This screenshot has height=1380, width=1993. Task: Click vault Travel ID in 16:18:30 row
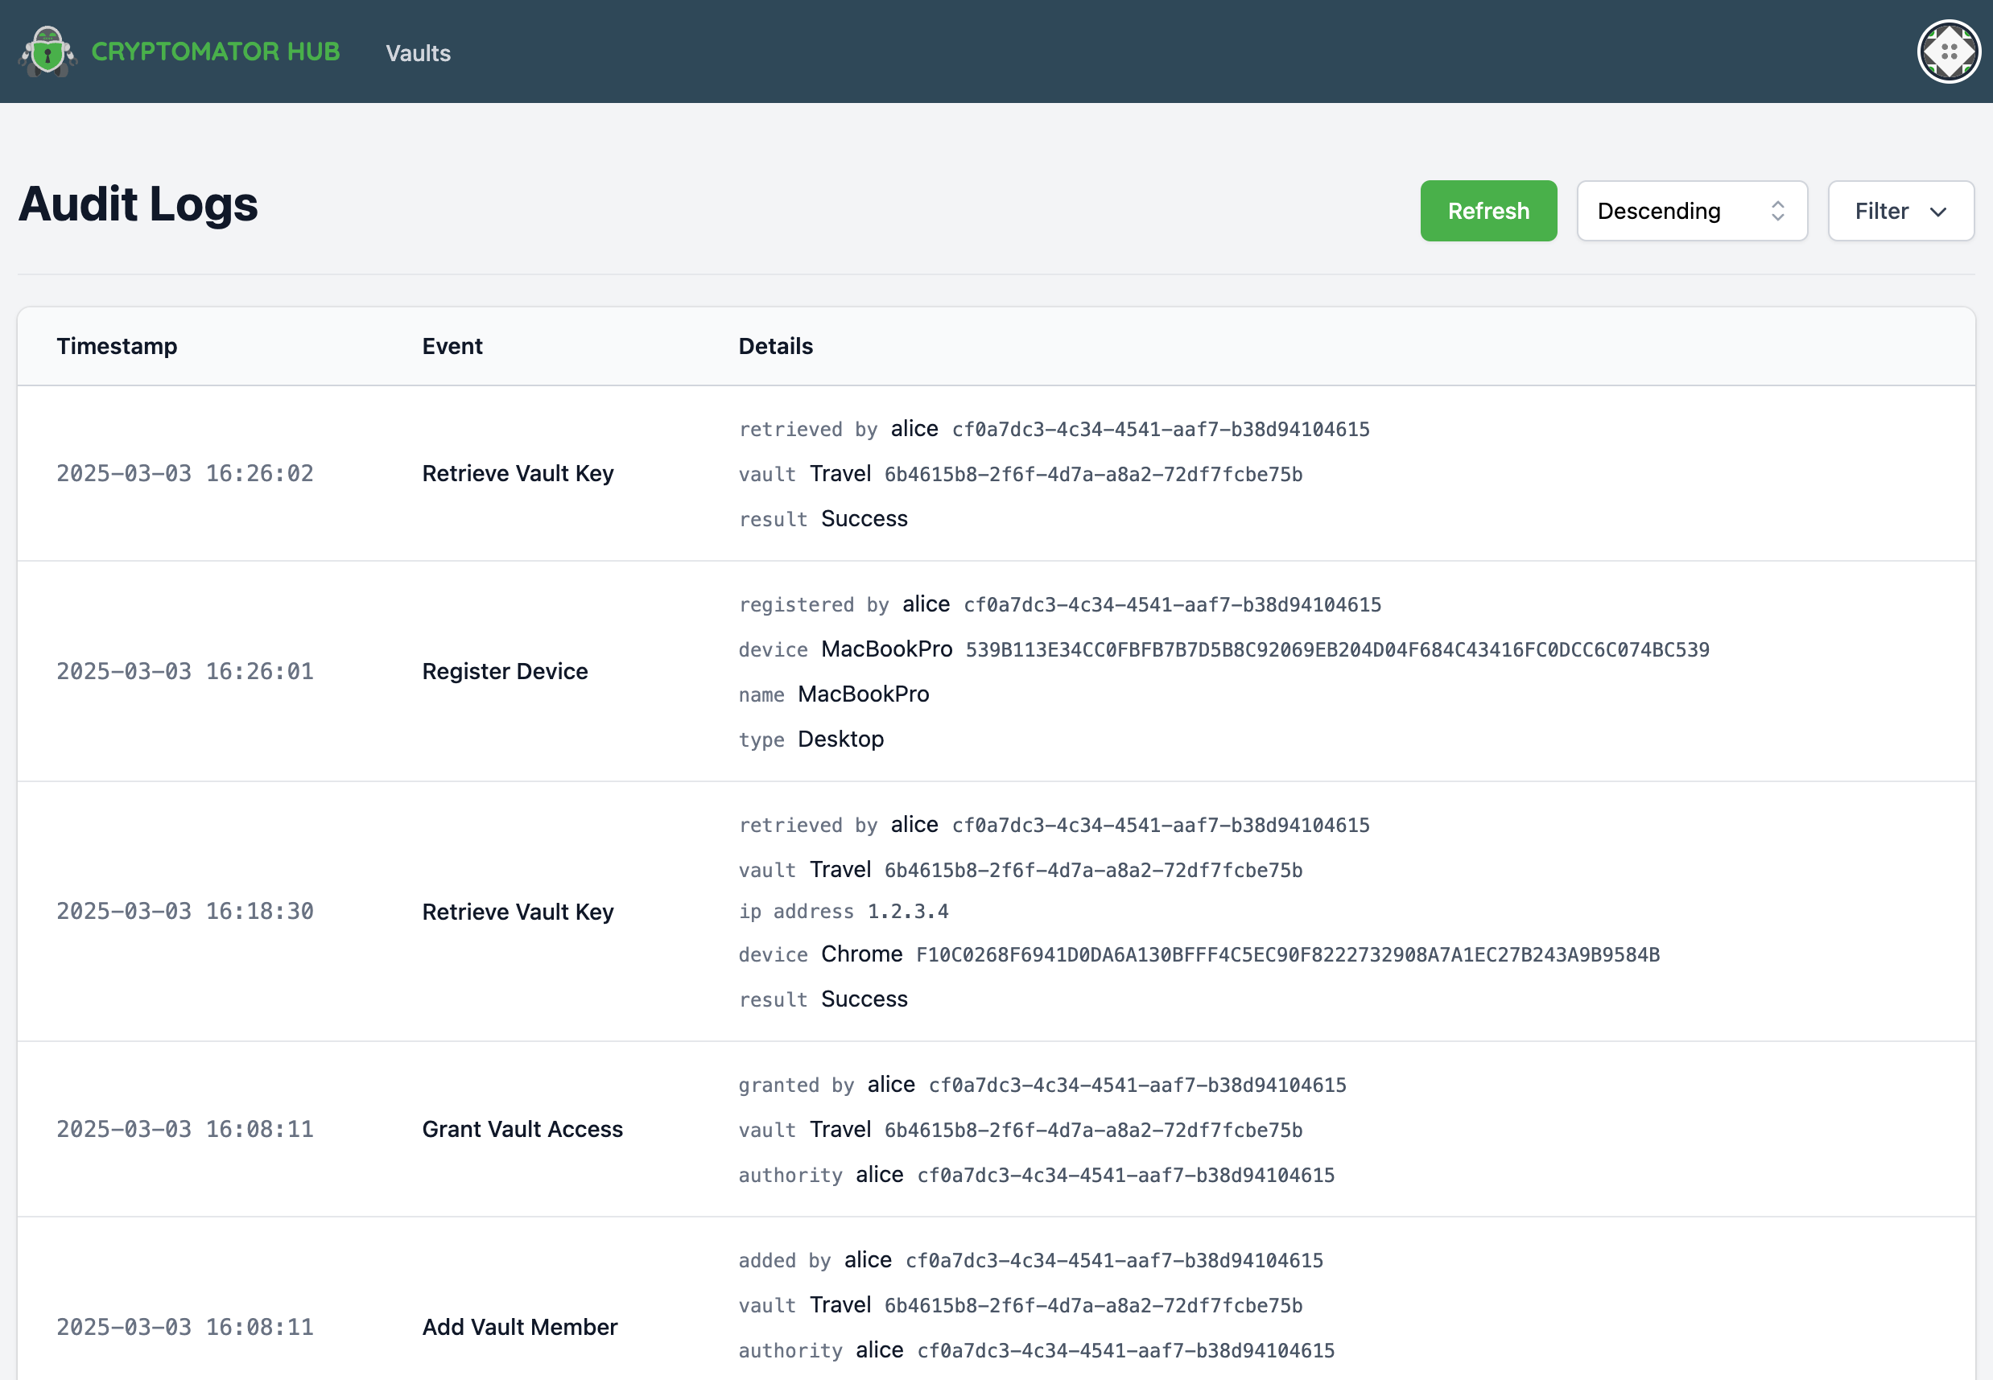coord(1093,870)
